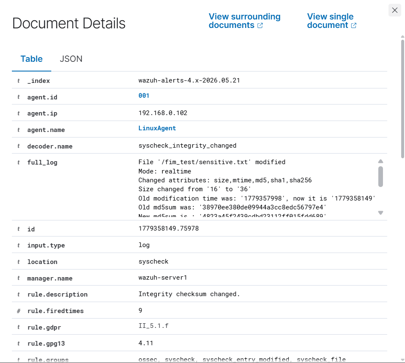405x363 pixels.
Task: Click the main flyout scrollbar thumb
Action: [x=403, y=99]
